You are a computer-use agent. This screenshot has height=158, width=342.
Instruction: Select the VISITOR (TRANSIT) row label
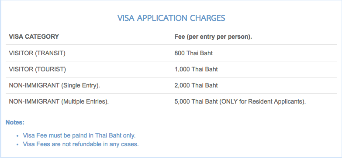(37, 53)
